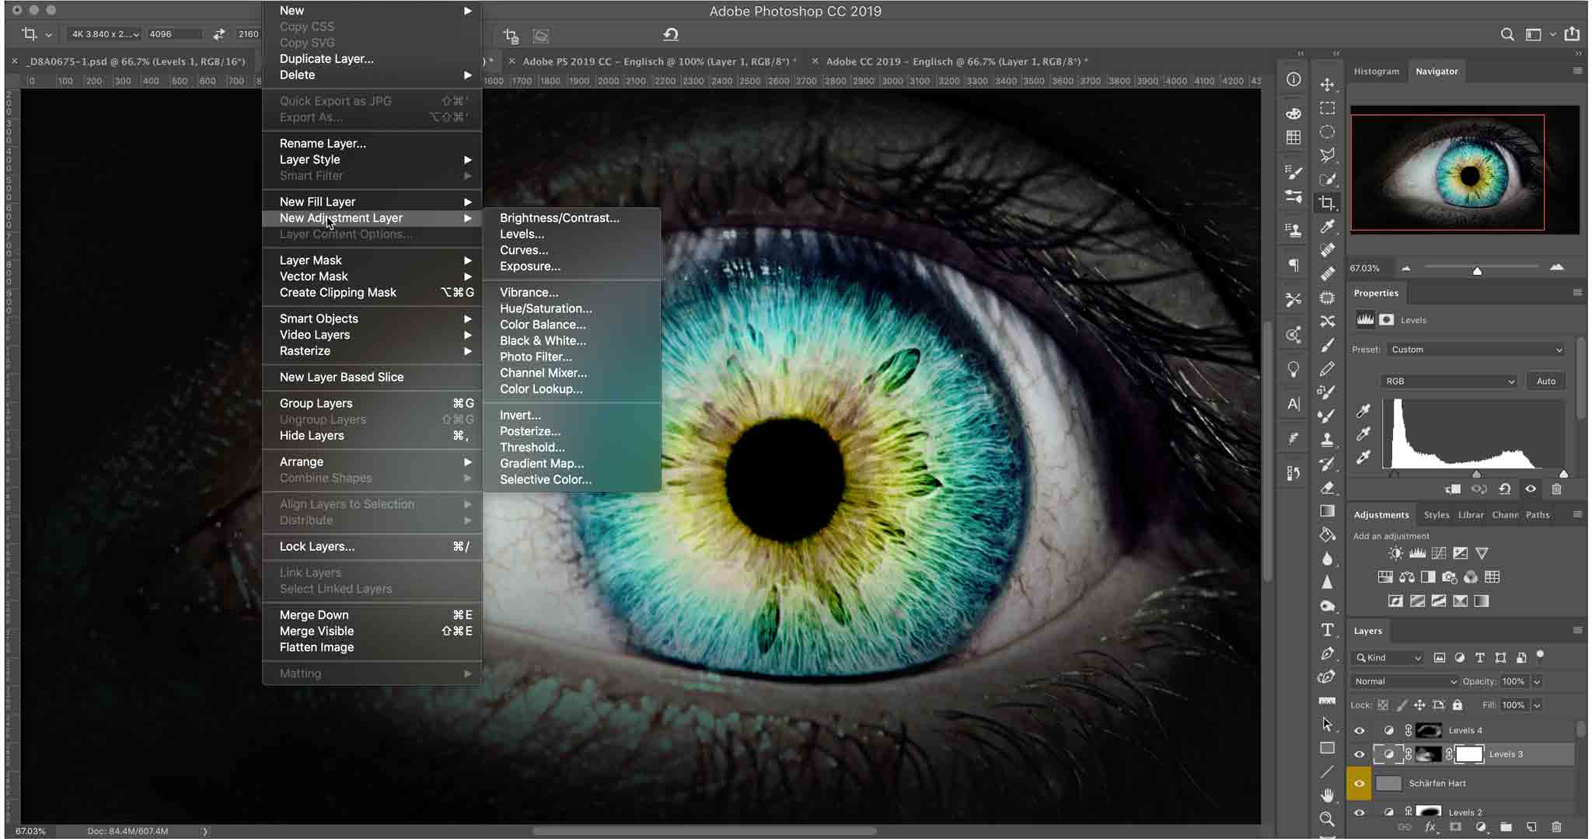
Task: Select the Zoom tool in toolbar
Action: (x=1327, y=819)
